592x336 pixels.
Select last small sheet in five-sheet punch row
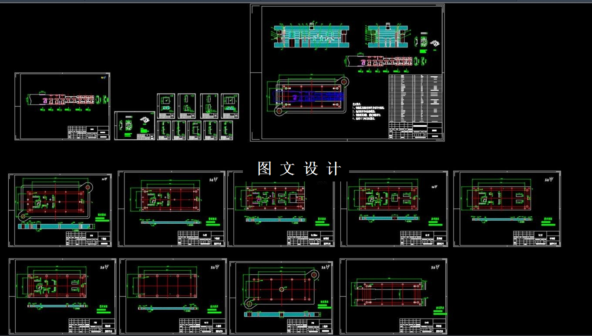pyautogui.click(x=226, y=130)
